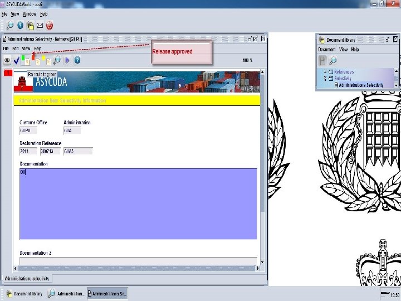
Task: Select the References folder in tree
Action: [341, 72]
